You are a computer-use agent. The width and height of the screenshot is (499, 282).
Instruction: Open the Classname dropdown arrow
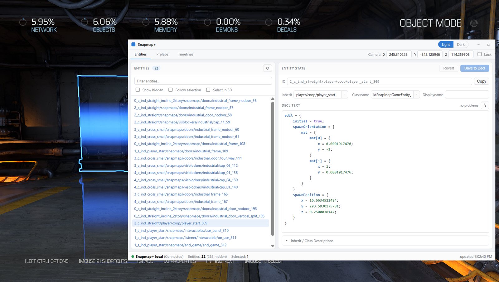tap(417, 94)
